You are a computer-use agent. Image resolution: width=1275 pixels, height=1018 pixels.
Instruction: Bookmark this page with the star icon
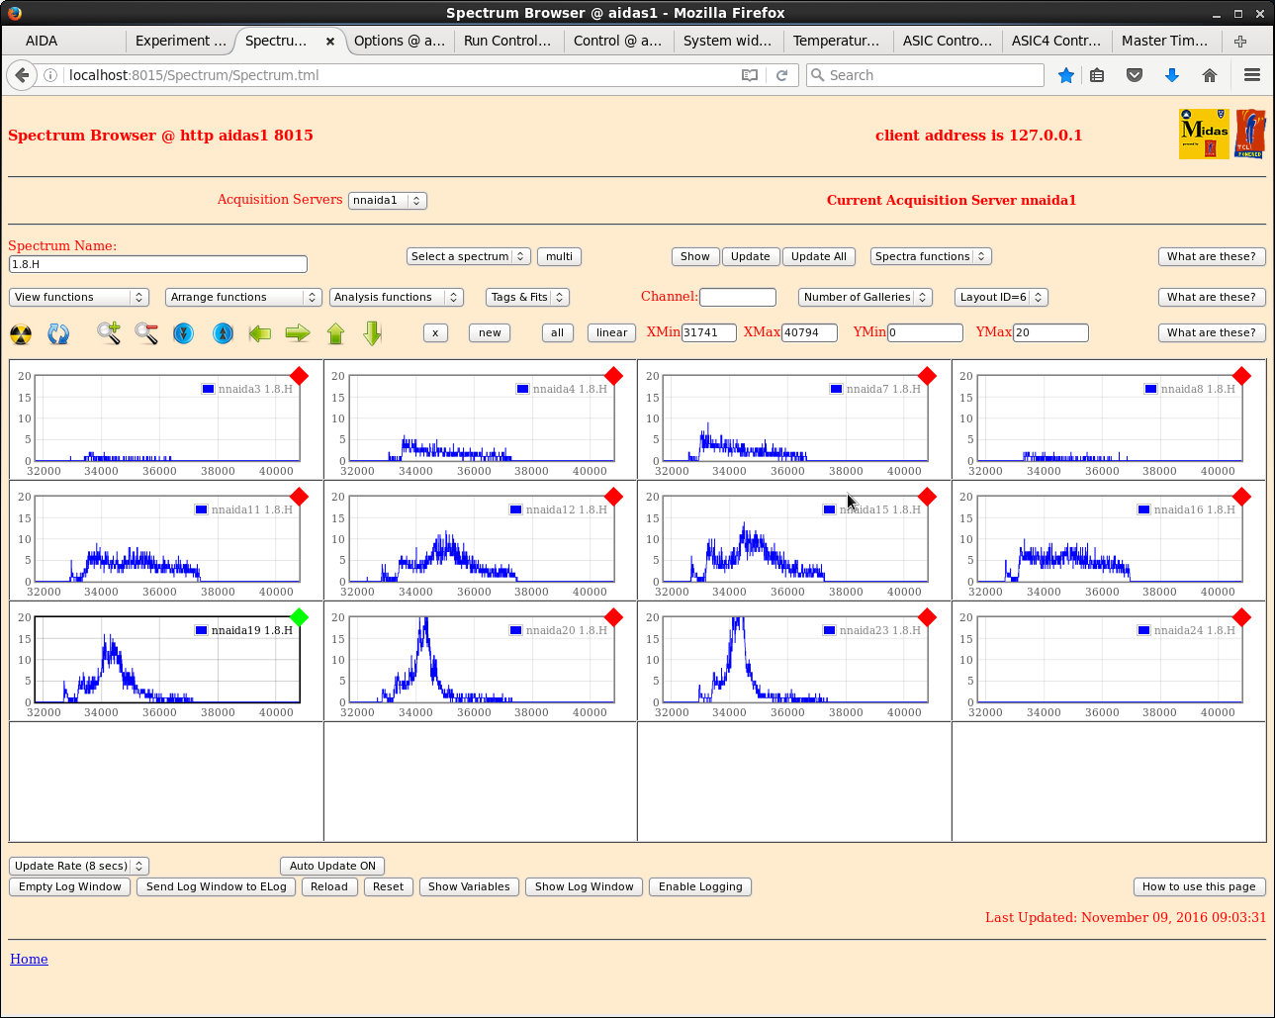pyautogui.click(x=1066, y=75)
